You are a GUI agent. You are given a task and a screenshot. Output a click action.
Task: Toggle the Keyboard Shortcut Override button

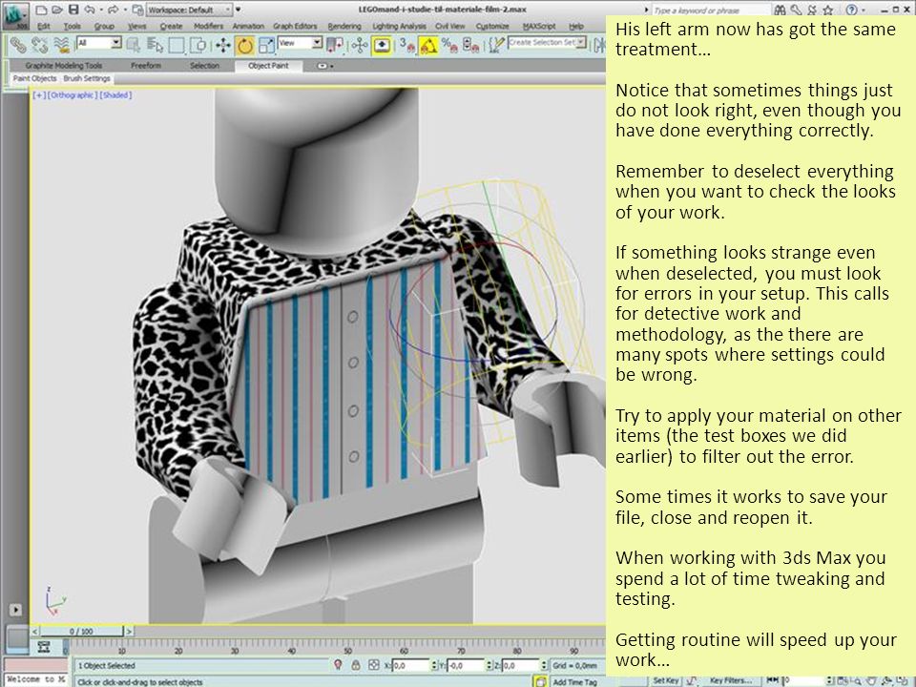tap(382, 45)
